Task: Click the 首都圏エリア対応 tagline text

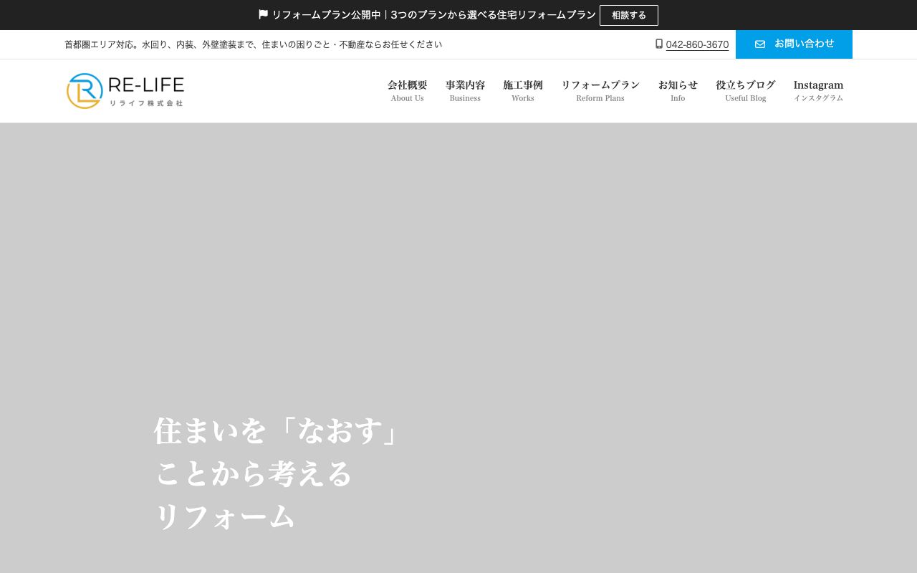Action: pos(254,44)
